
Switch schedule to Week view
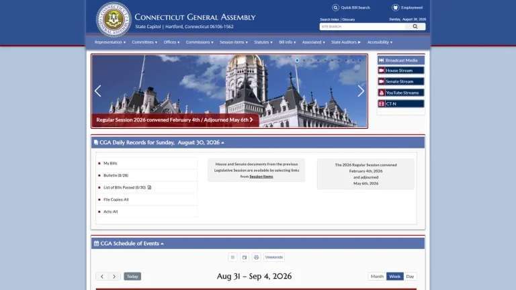[x=395, y=277]
